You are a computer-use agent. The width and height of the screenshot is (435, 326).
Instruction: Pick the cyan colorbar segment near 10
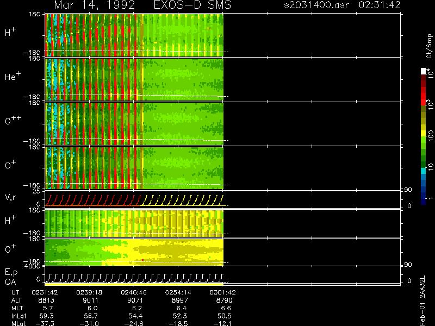click(424, 171)
